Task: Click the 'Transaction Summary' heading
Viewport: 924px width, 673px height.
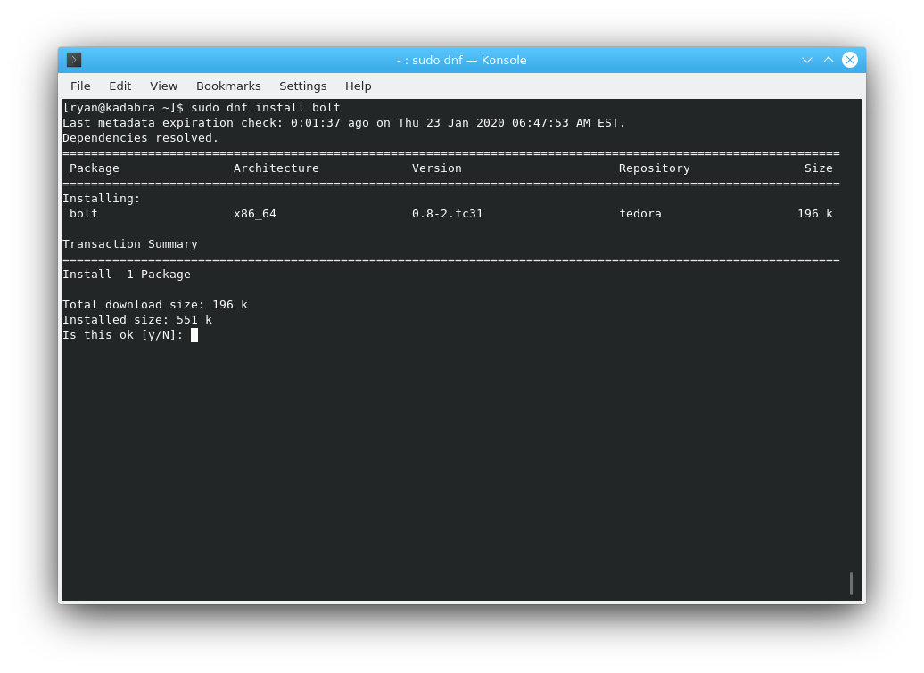Action: (x=130, y=244)
